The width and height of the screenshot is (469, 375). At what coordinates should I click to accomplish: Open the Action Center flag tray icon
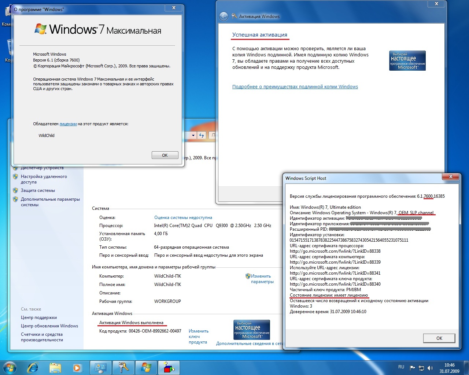413,368
